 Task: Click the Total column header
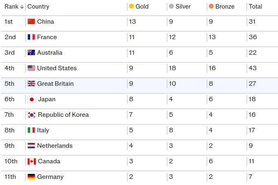[x=255, y=7]
